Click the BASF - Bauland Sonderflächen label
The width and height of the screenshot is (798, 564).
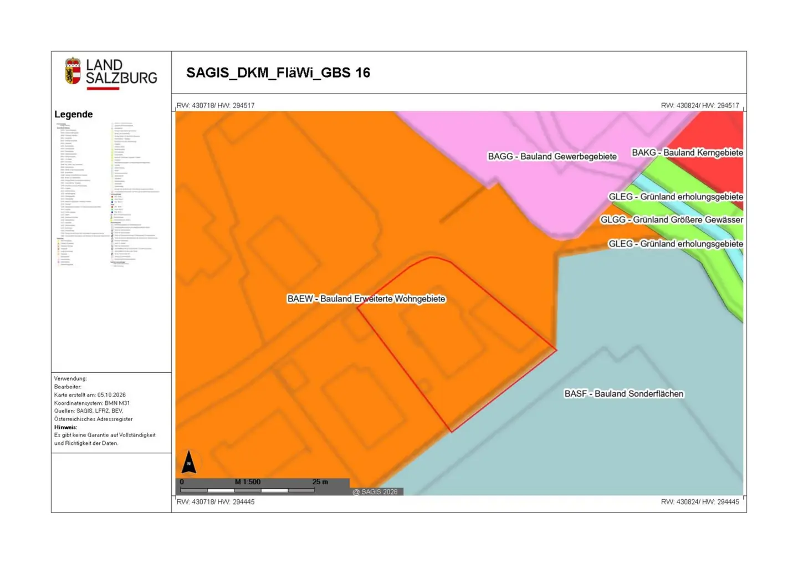pyautogui.click(x=624, y=393)
